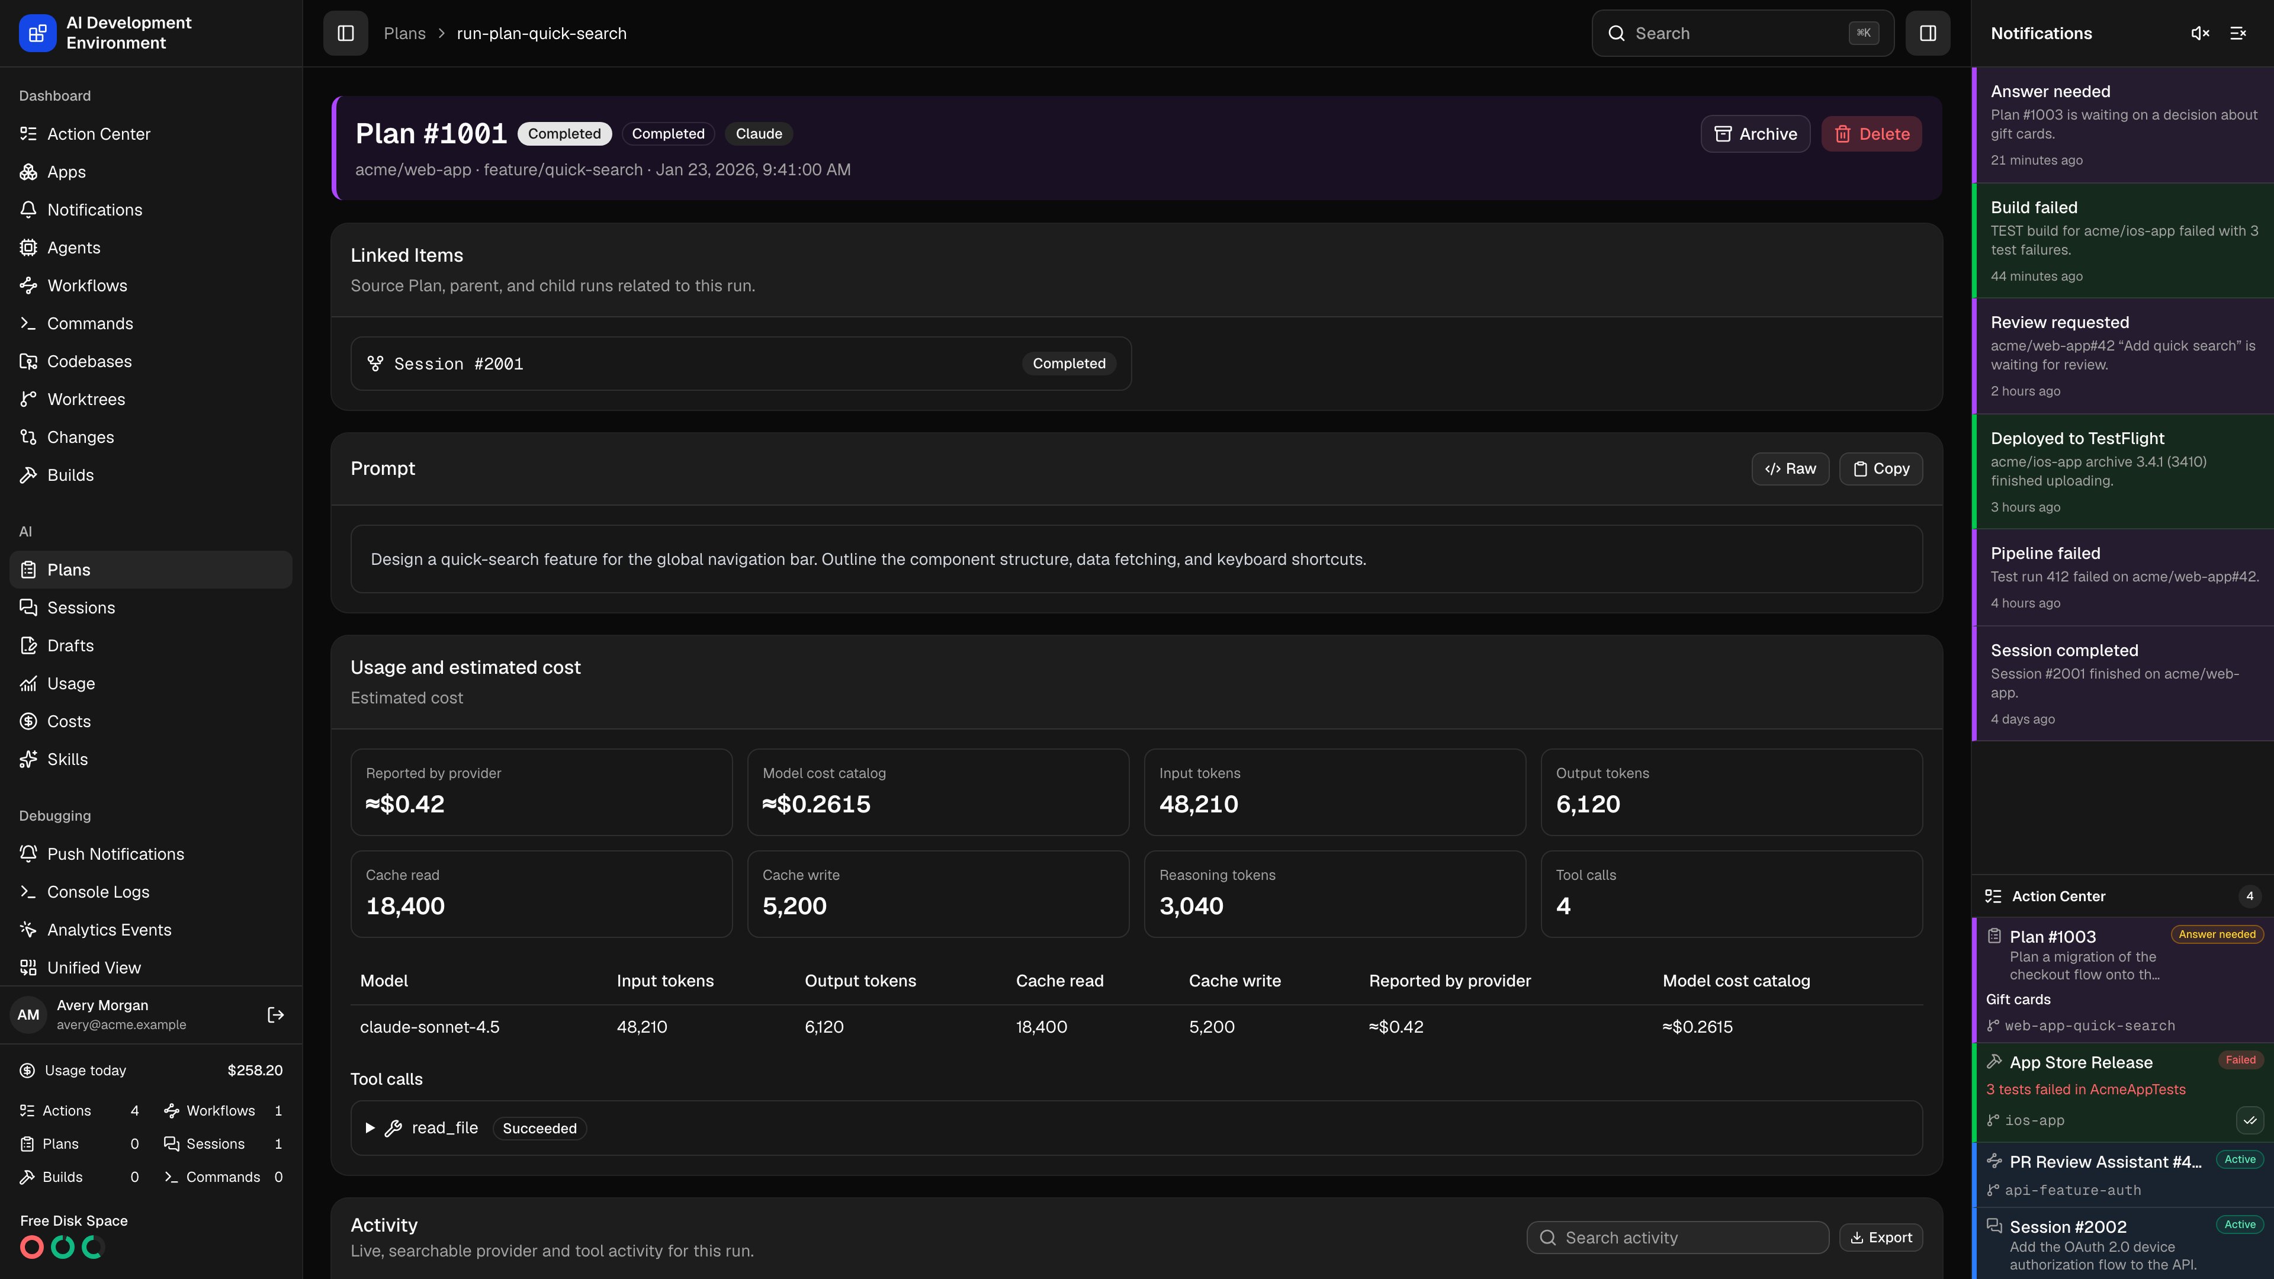Open the Build failed notification

coord(2123,241)
